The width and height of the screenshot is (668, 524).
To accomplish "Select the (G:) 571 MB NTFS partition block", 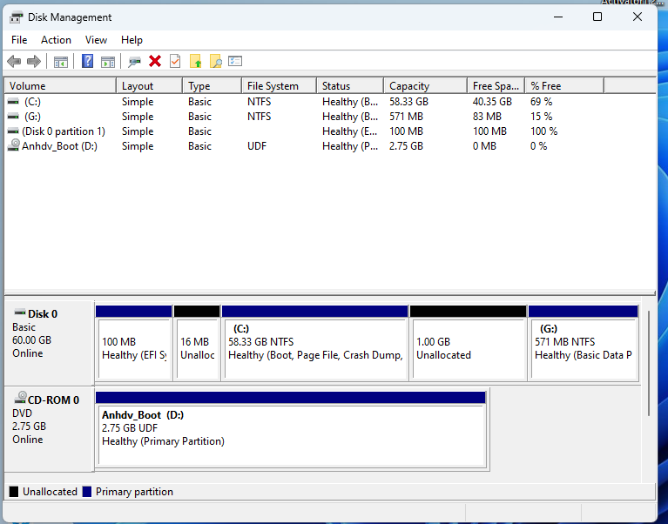I will [584, 343].
